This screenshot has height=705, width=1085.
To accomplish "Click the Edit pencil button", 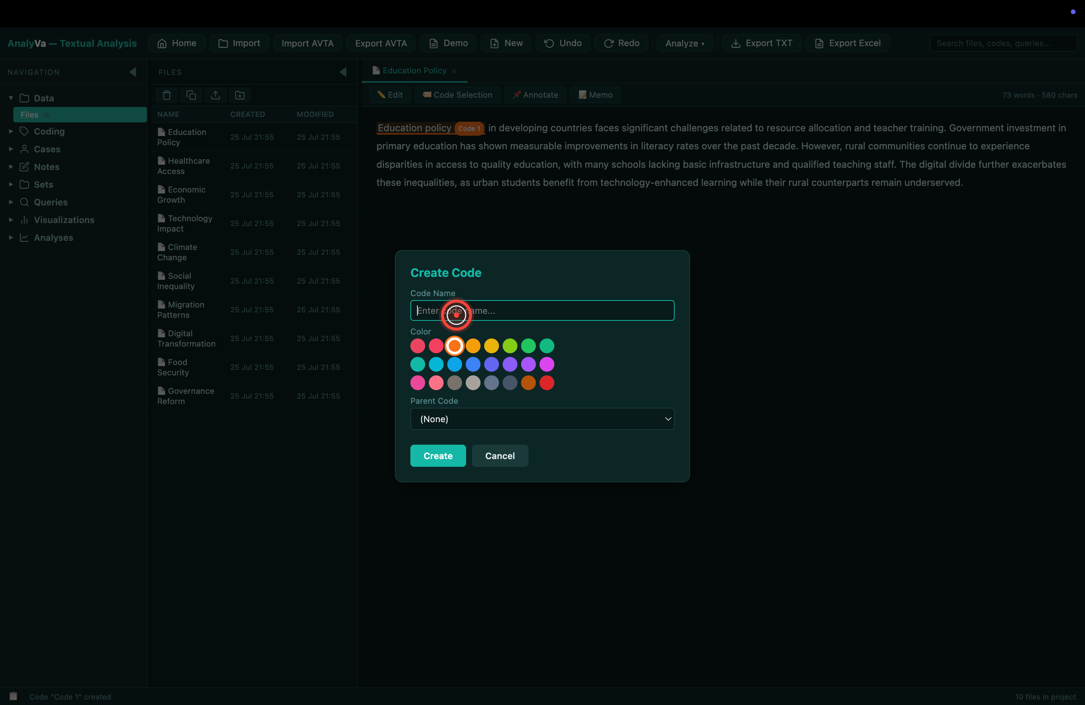I will point(390,95).
